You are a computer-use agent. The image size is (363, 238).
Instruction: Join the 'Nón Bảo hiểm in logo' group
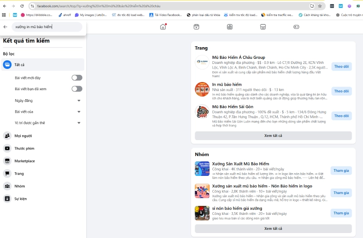point(341,193)
